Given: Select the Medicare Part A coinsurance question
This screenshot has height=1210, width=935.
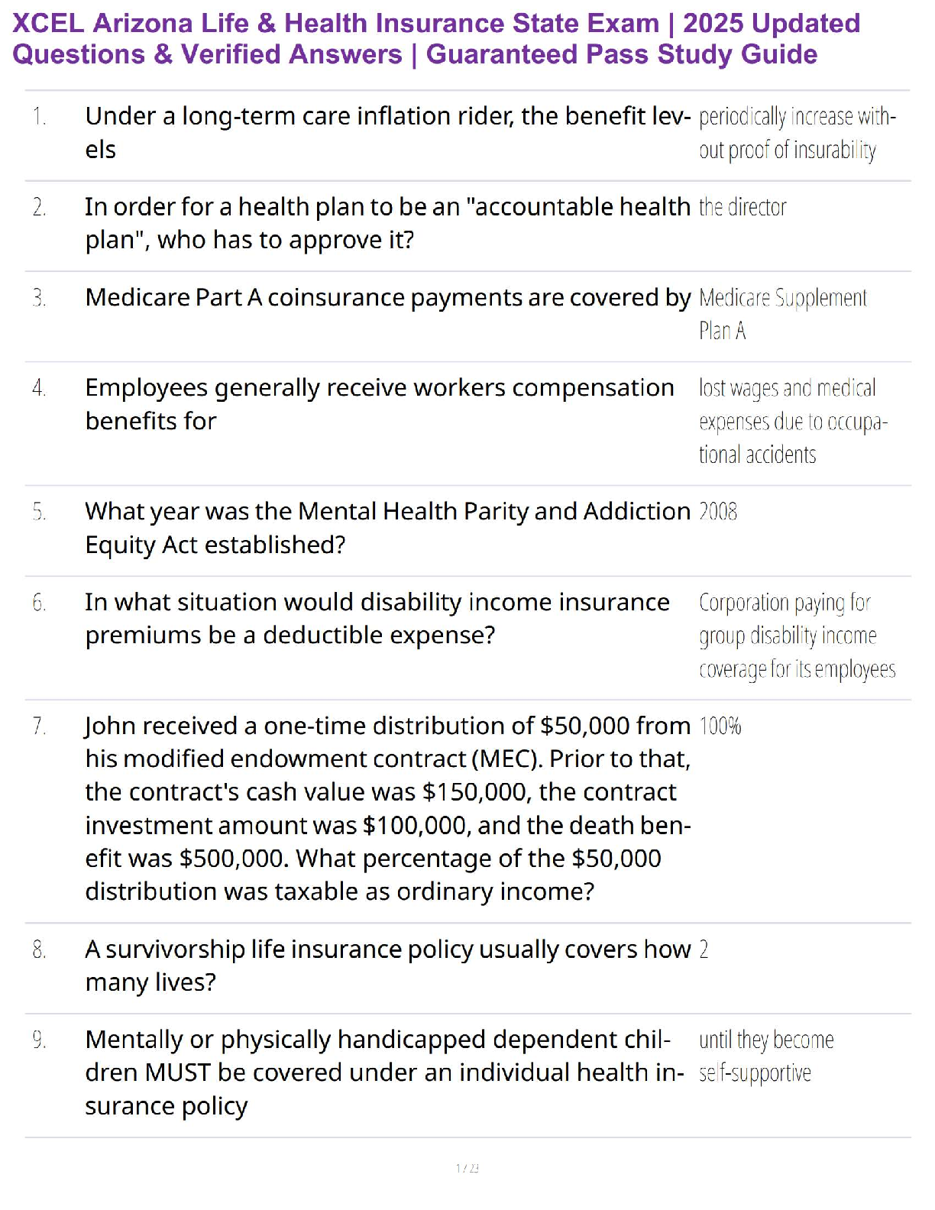Looking at the screenshot, I should [388, 297].
